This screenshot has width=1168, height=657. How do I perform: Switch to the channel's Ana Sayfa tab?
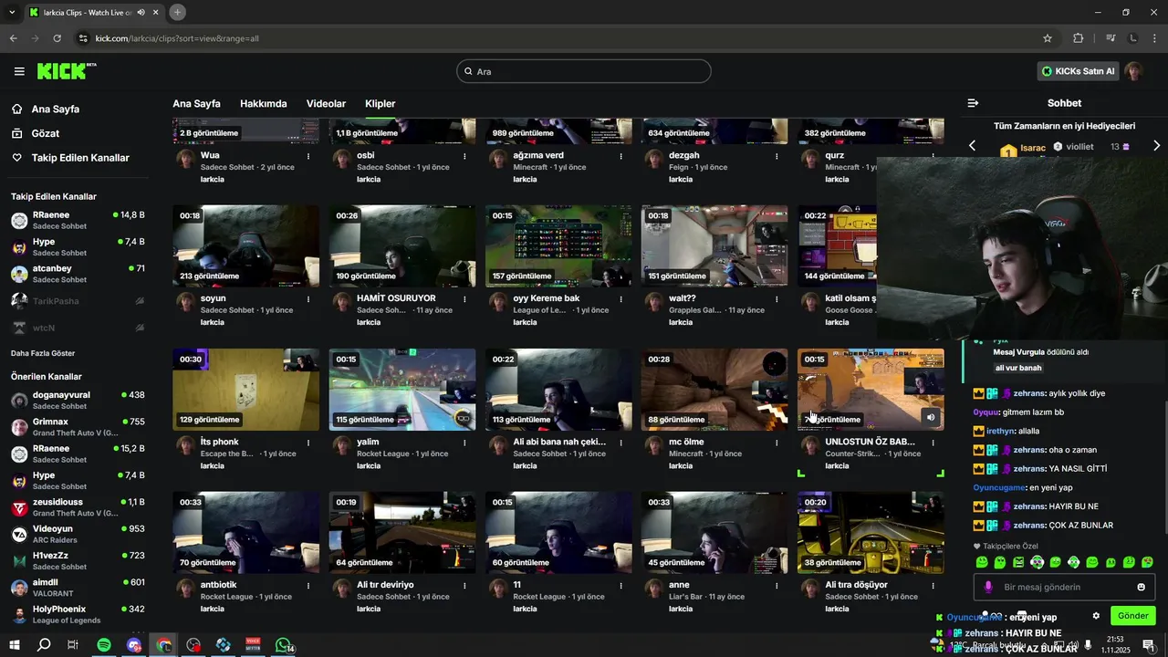click(x=196, y=104)
